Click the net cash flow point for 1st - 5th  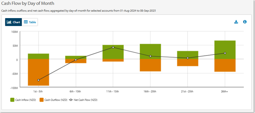pyautogui.click(x=38, y=80)
